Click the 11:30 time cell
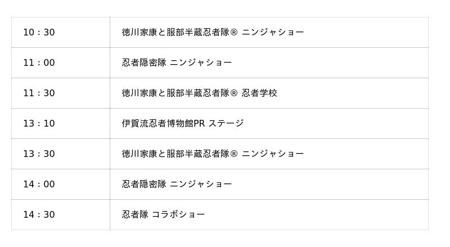 [39, 93]
